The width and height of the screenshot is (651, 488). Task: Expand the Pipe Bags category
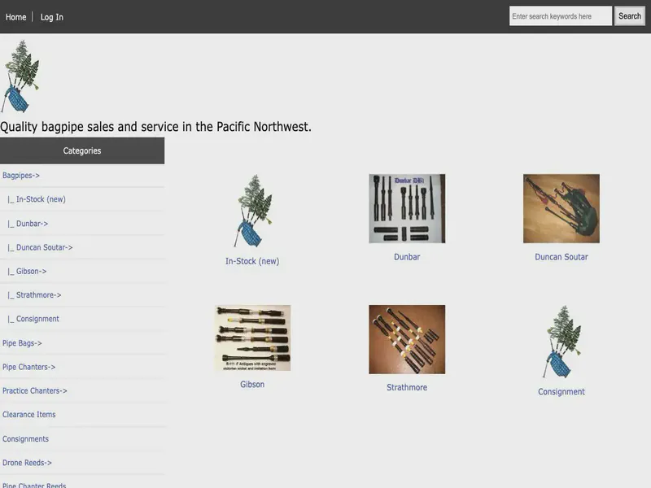22,343
